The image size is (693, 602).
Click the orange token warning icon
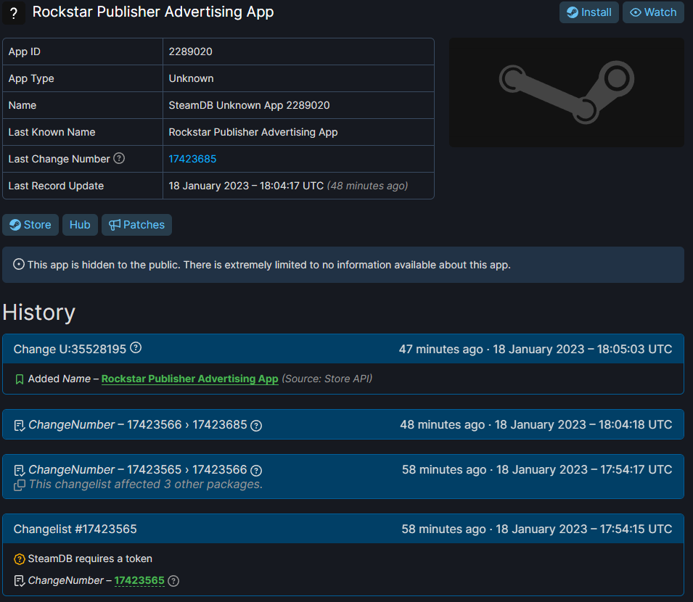tap(20, 559)
